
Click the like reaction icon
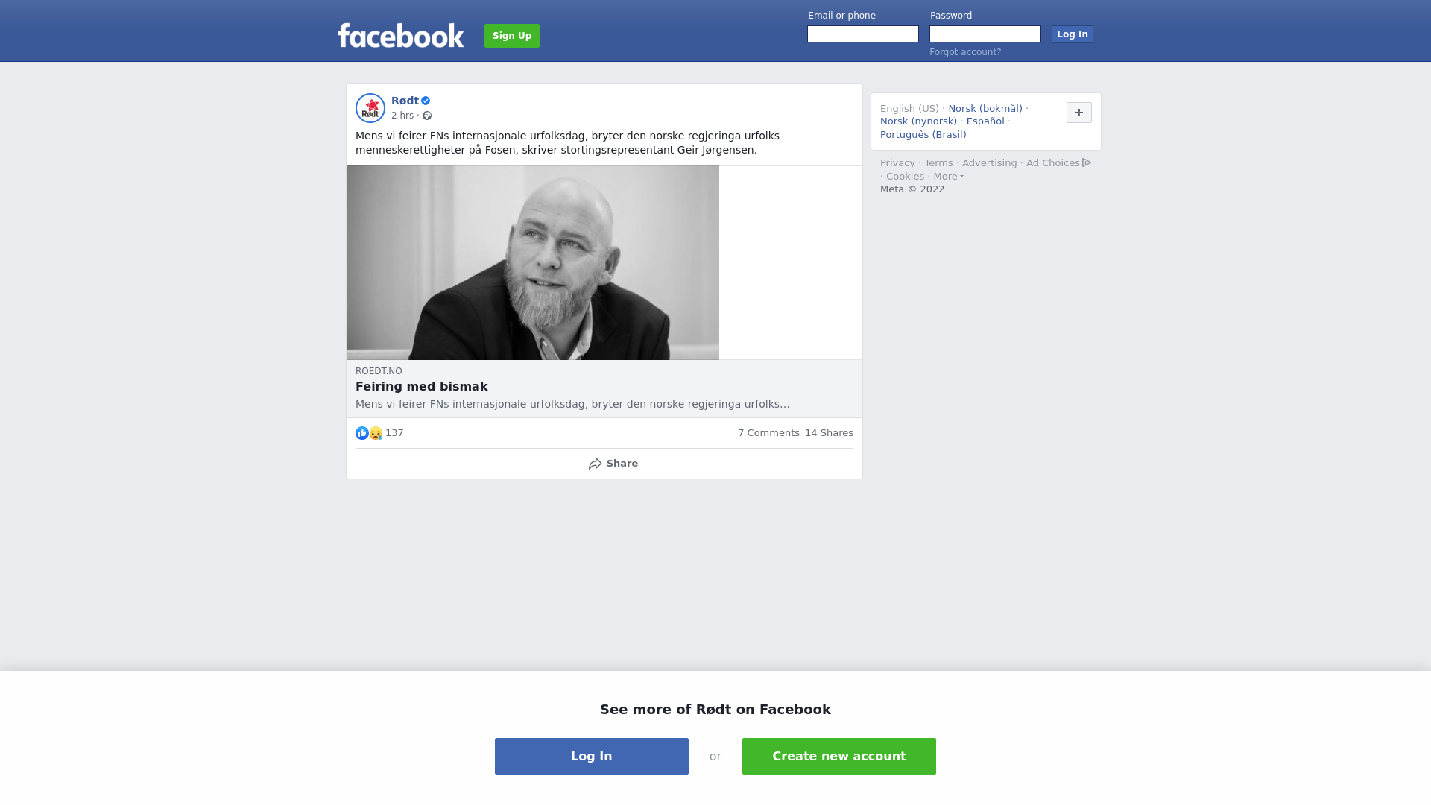[x=362, y=433]
